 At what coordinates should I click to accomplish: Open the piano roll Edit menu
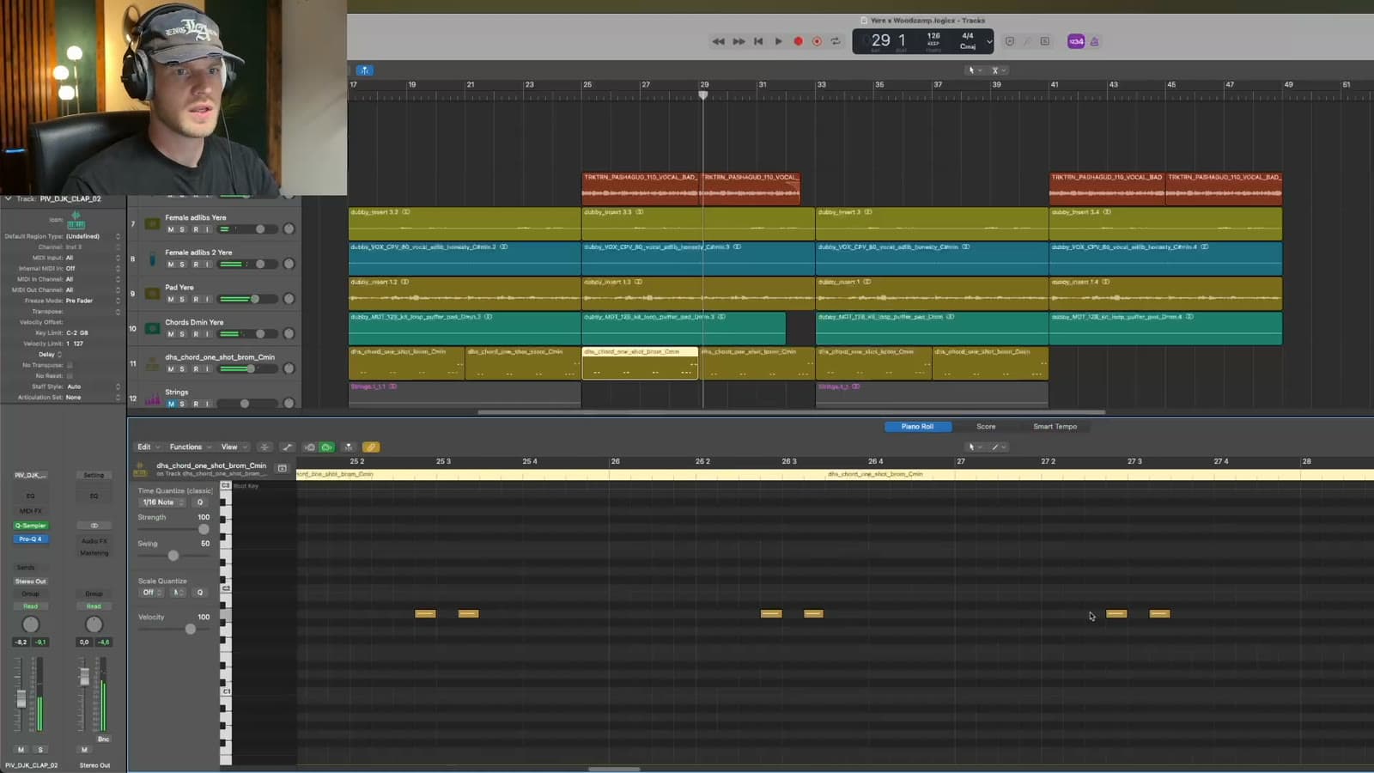[x=148, y=447]
